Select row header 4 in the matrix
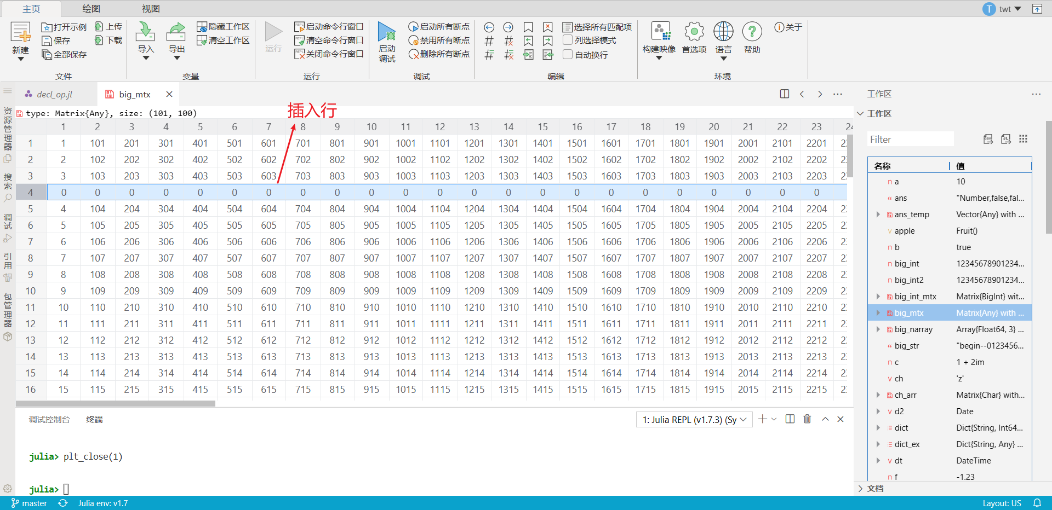1052x510 pixels. [x=31, y=193]
